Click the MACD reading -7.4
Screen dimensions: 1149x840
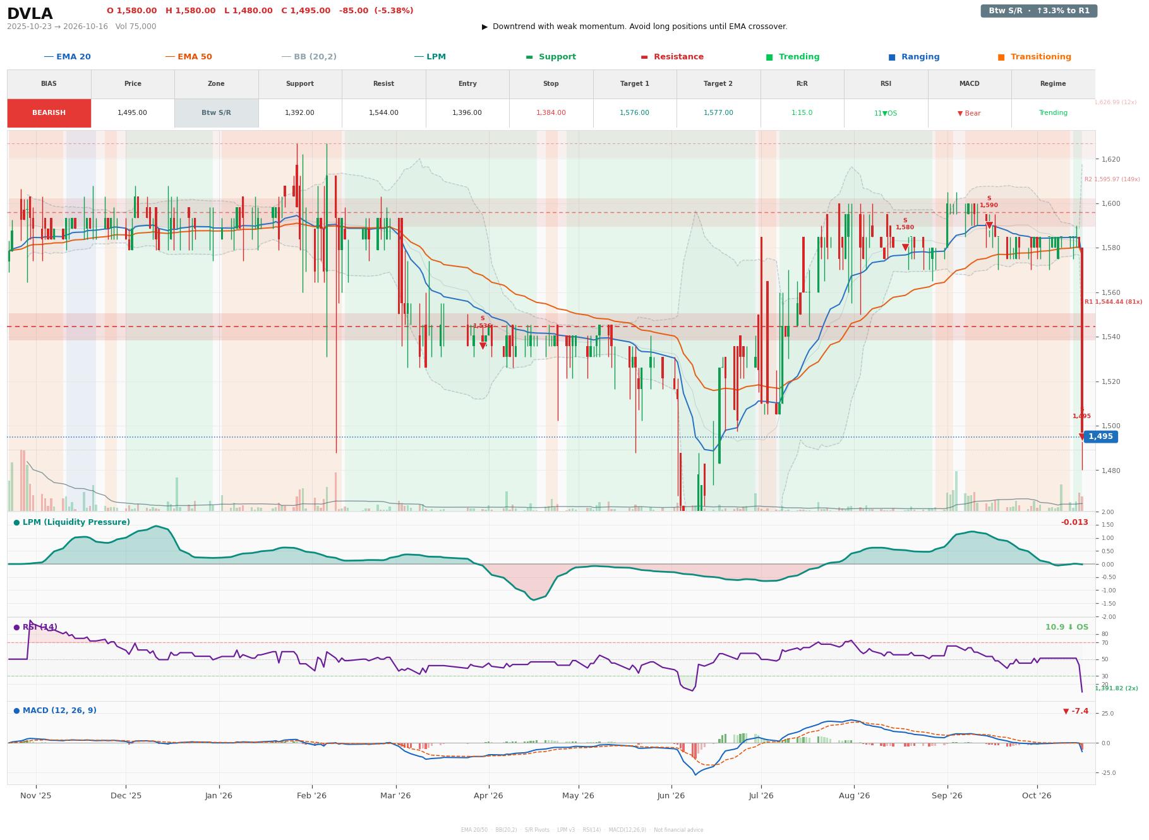(1076, 711)
